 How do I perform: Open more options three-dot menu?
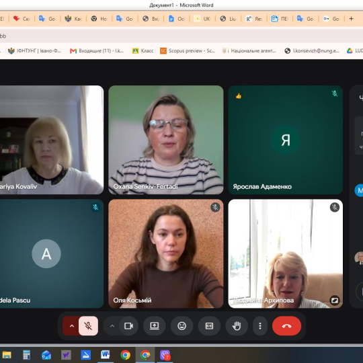point(260,326)
